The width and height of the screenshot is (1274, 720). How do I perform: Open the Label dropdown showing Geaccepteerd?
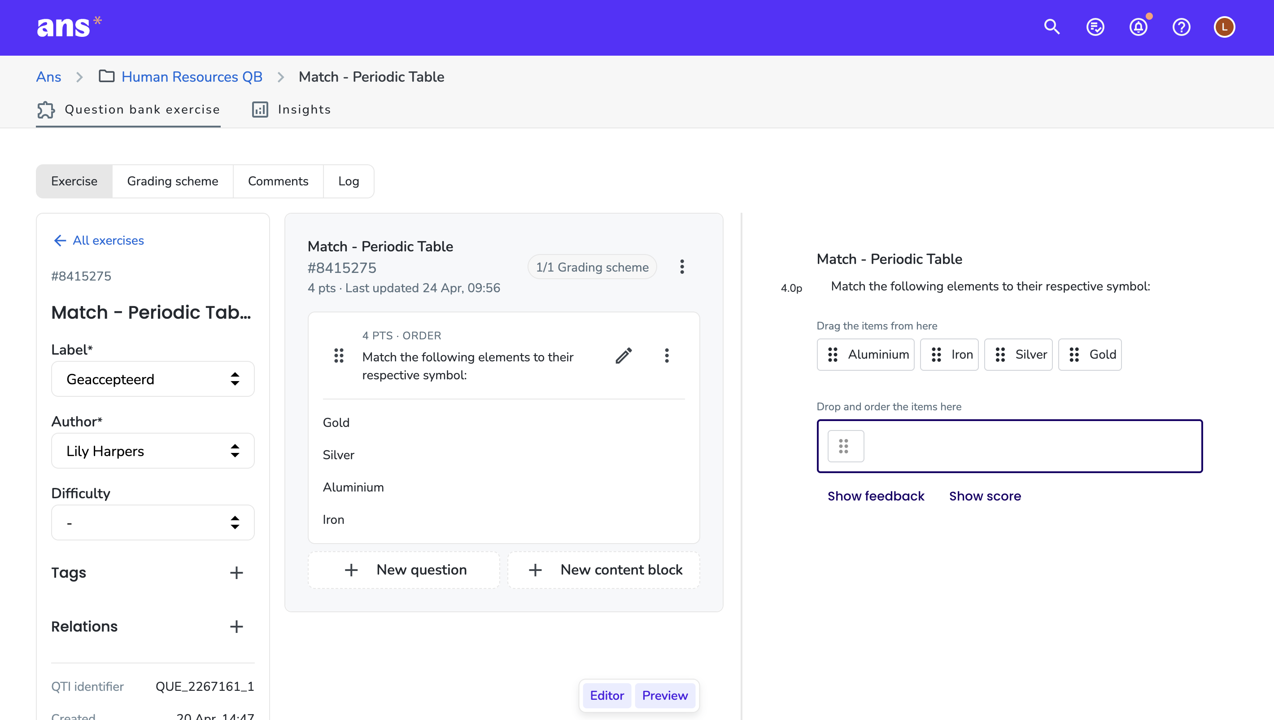[x=153, y=379]
